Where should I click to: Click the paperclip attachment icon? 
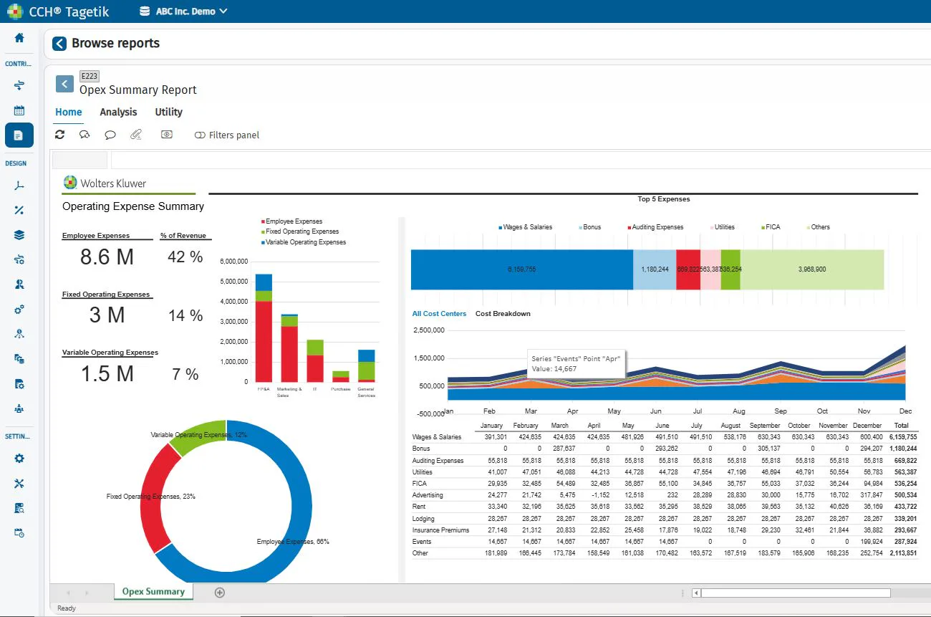(136, 135)
